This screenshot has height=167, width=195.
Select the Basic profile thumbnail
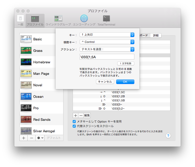click(26, 39)
